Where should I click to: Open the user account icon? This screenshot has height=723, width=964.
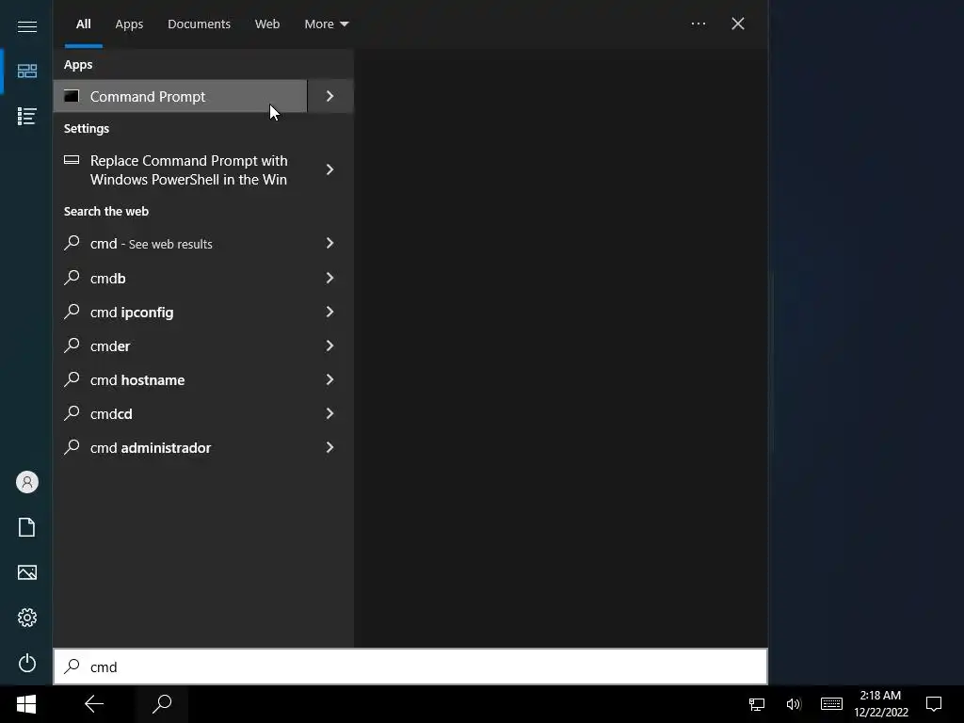point(27,482)
